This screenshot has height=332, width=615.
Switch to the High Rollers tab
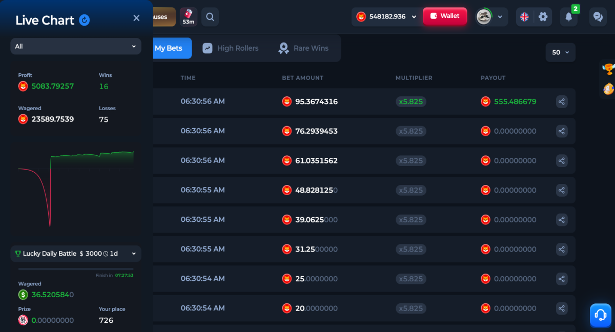pyautogui.click(x=231, y=48)
